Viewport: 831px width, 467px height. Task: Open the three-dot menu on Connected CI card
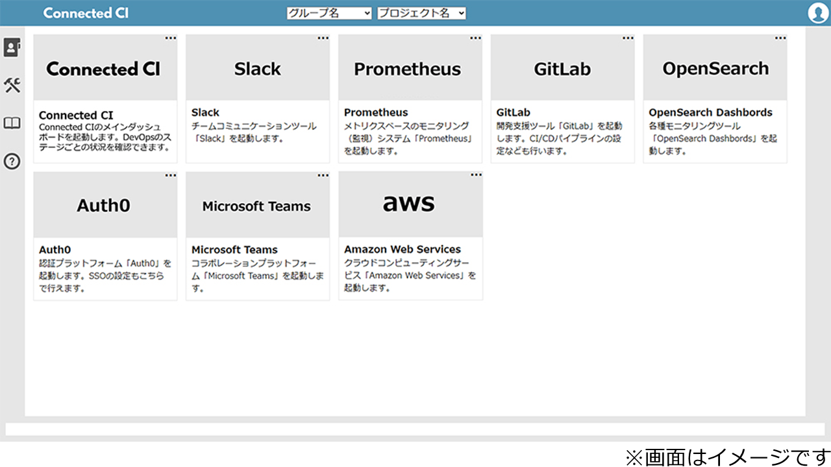click(170, 38)
